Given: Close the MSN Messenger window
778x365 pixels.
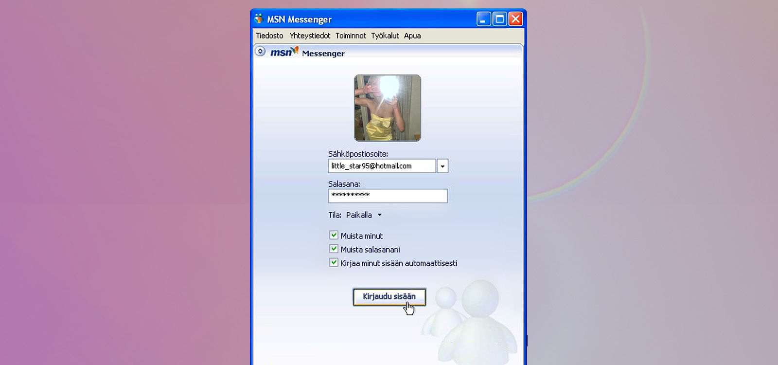Looking at the screenshot, I should 515,19.
